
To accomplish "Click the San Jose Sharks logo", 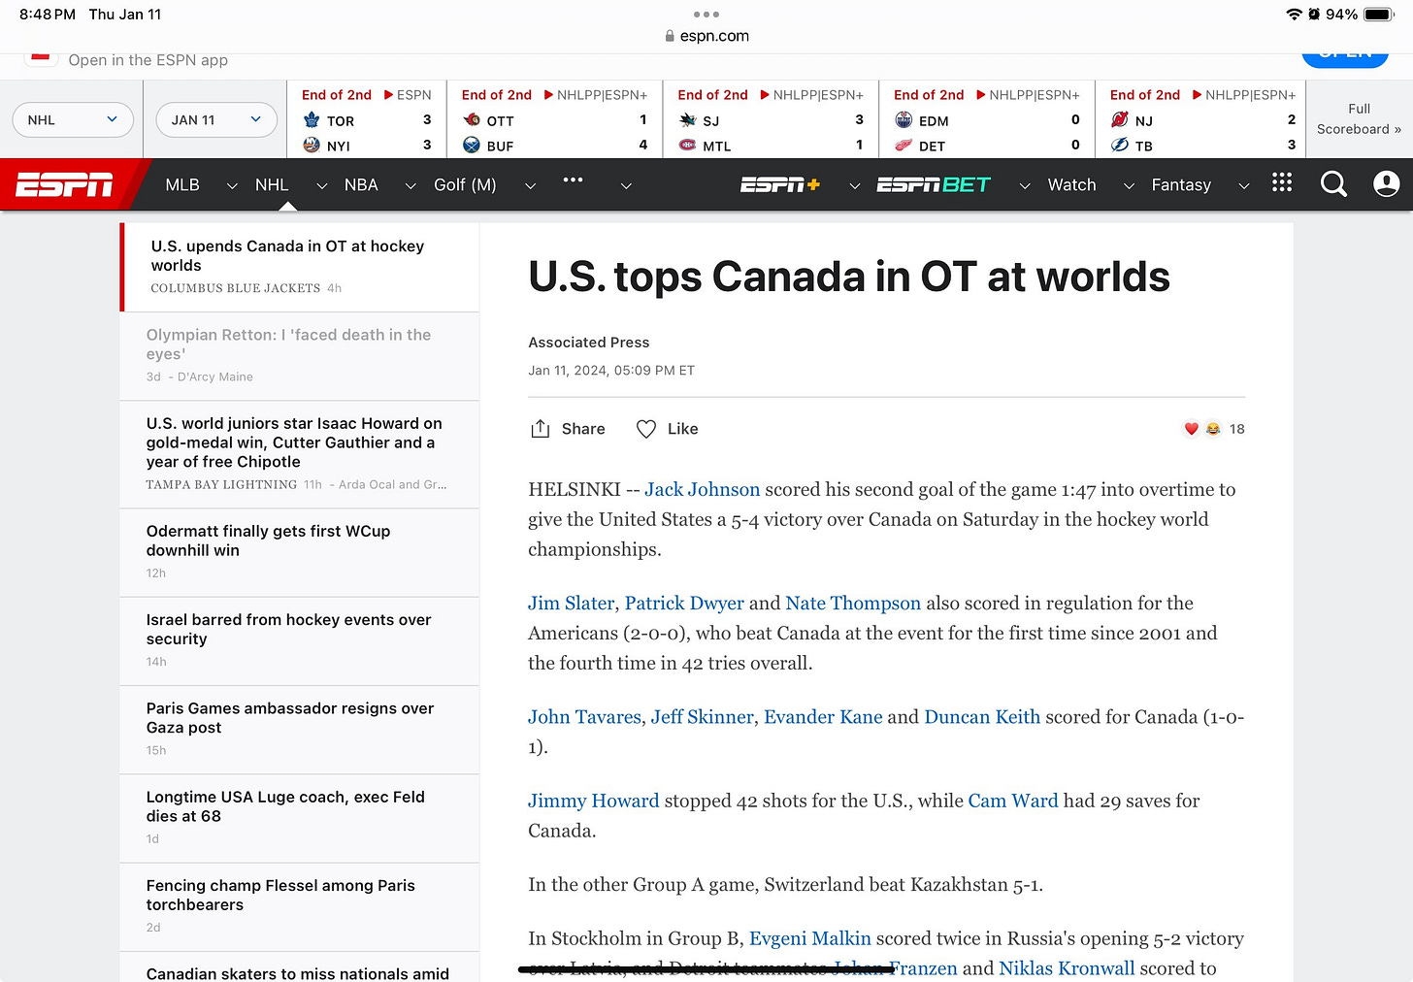I will tap(688, 120).
